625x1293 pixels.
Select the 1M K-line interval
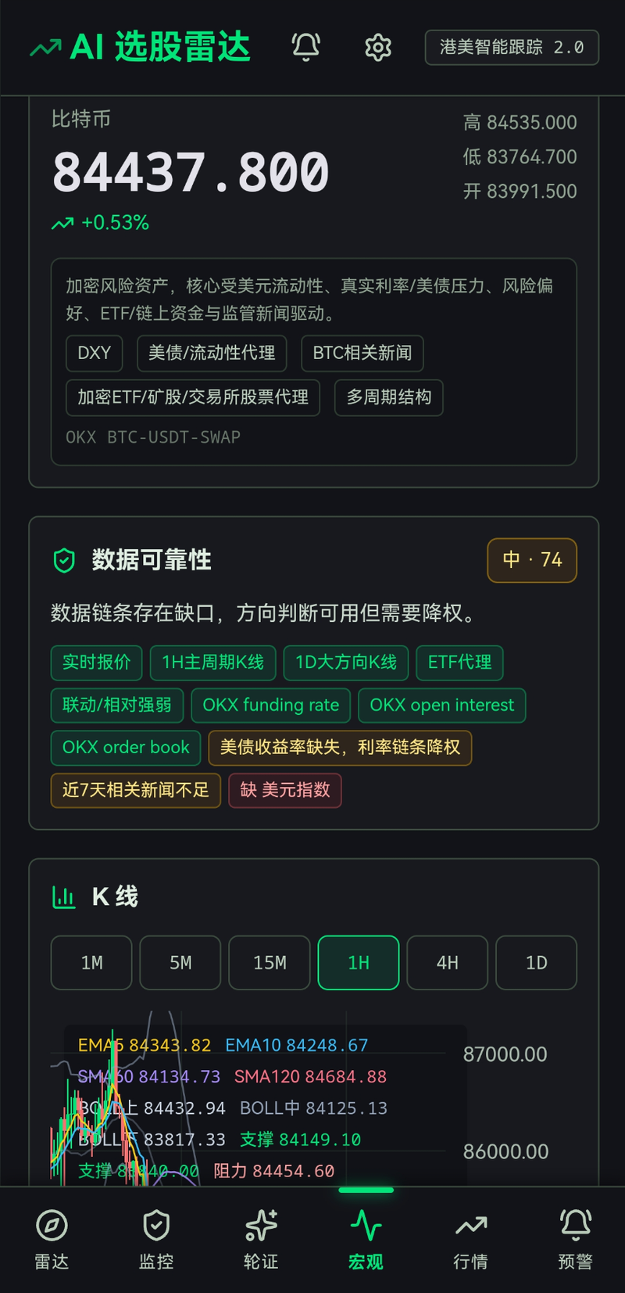coord(91,963)
